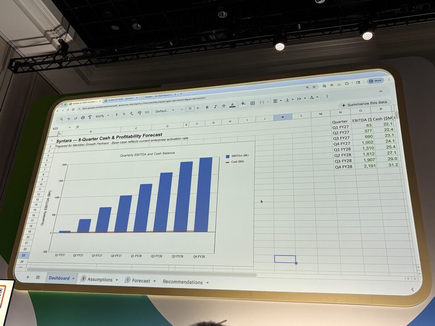The image size is (435, 326).
Task: Select the paint format tool
Action: [90, 117]
